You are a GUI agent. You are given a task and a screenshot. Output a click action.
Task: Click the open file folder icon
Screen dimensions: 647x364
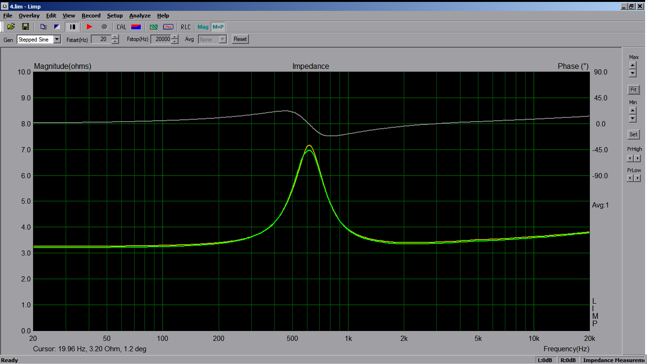click(x=11, y=27)
